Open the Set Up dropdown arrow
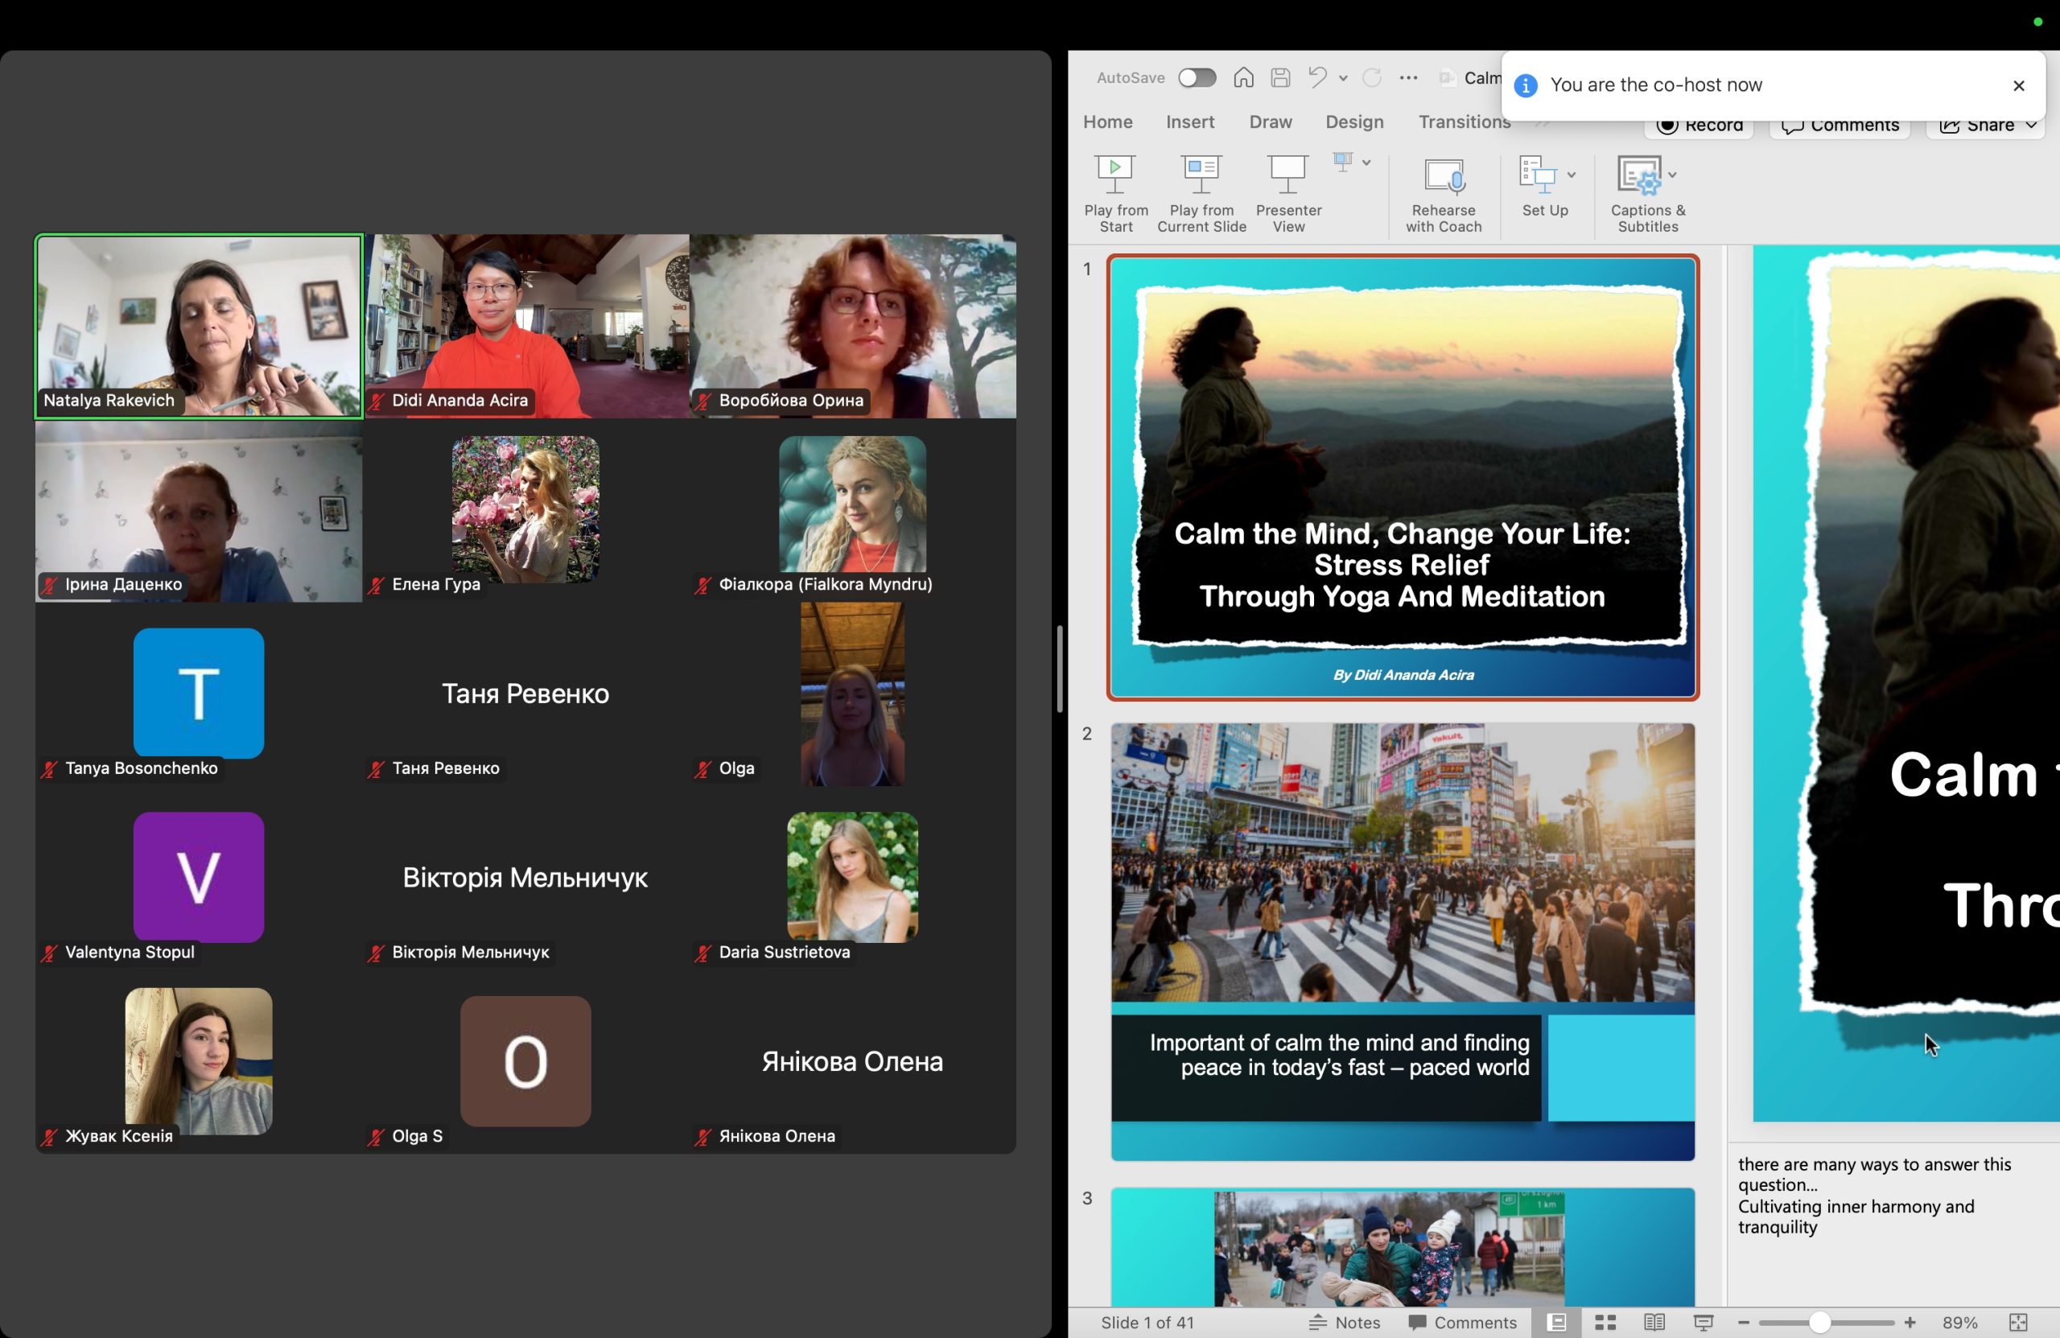2060x1338 pixels. [1571, 175]
